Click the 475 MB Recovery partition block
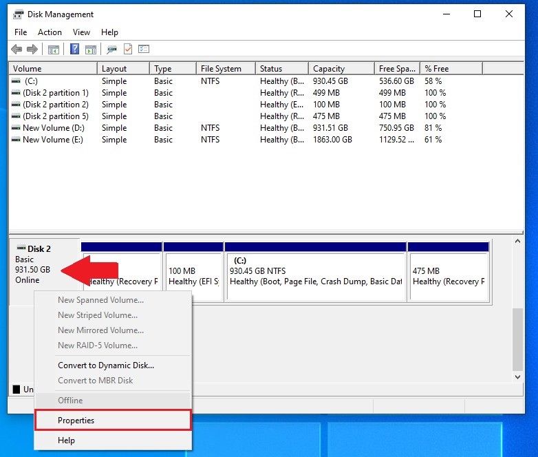Image resolution: width=538 pixels, height=457 pixels. [x=449, y=273]
